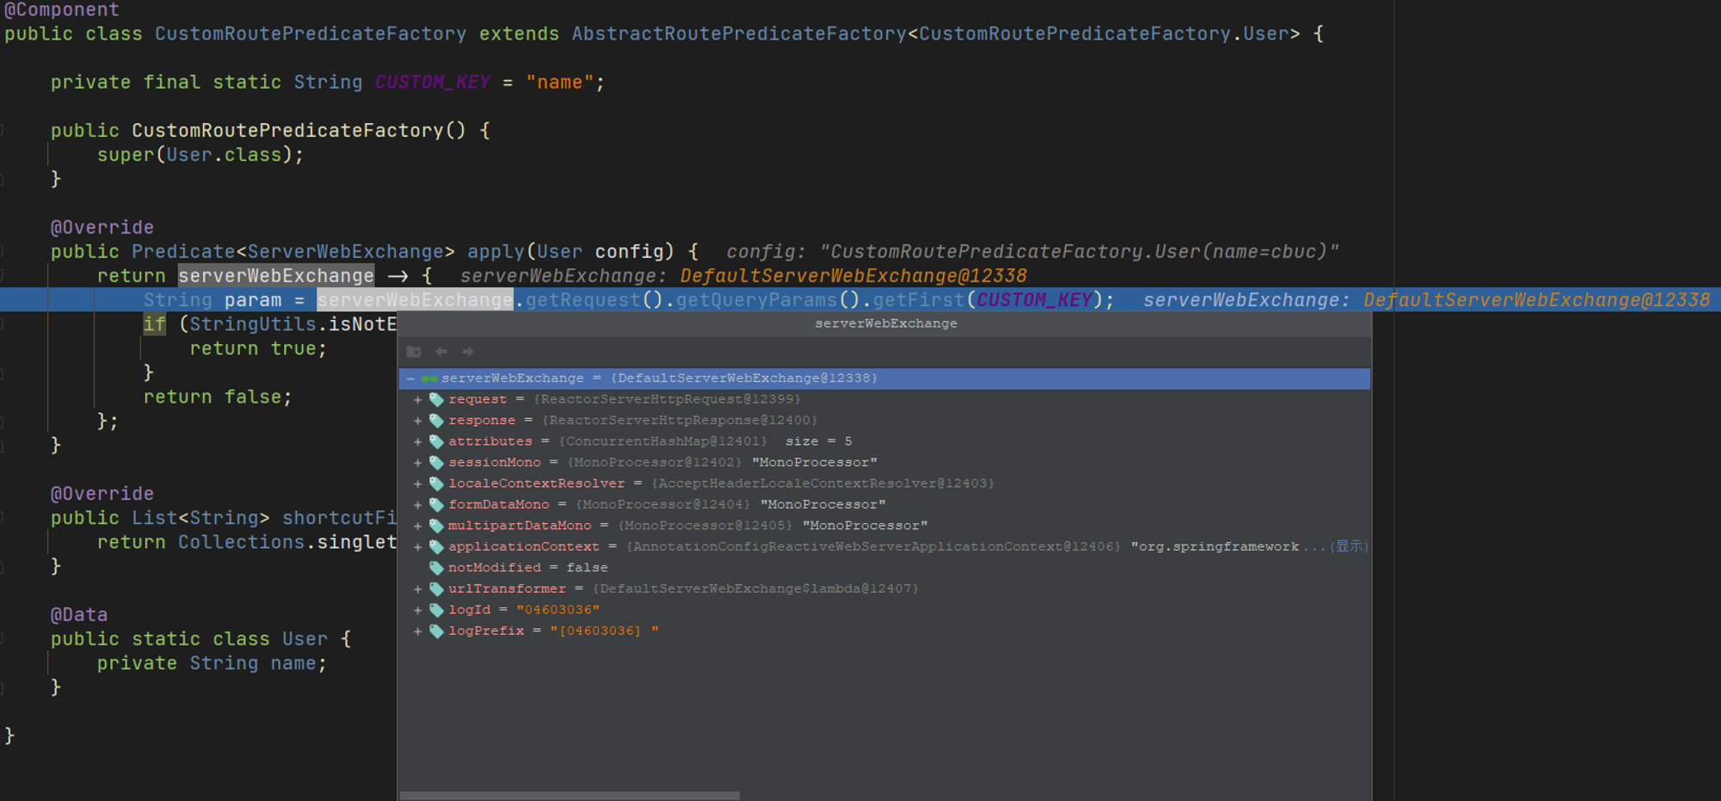The height and width of the screenshot is (801, 1721).
Task: Click the DefaultServerWebExchange$lambda@12407 value
Action: tap(756, 588)
